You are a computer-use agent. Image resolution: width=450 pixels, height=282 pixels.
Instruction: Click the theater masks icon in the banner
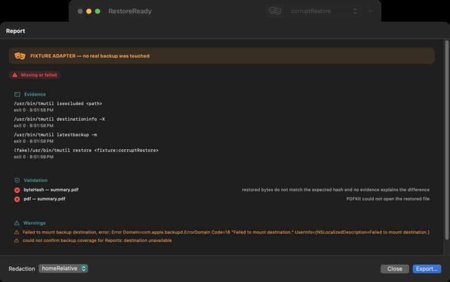coord(20,56)
